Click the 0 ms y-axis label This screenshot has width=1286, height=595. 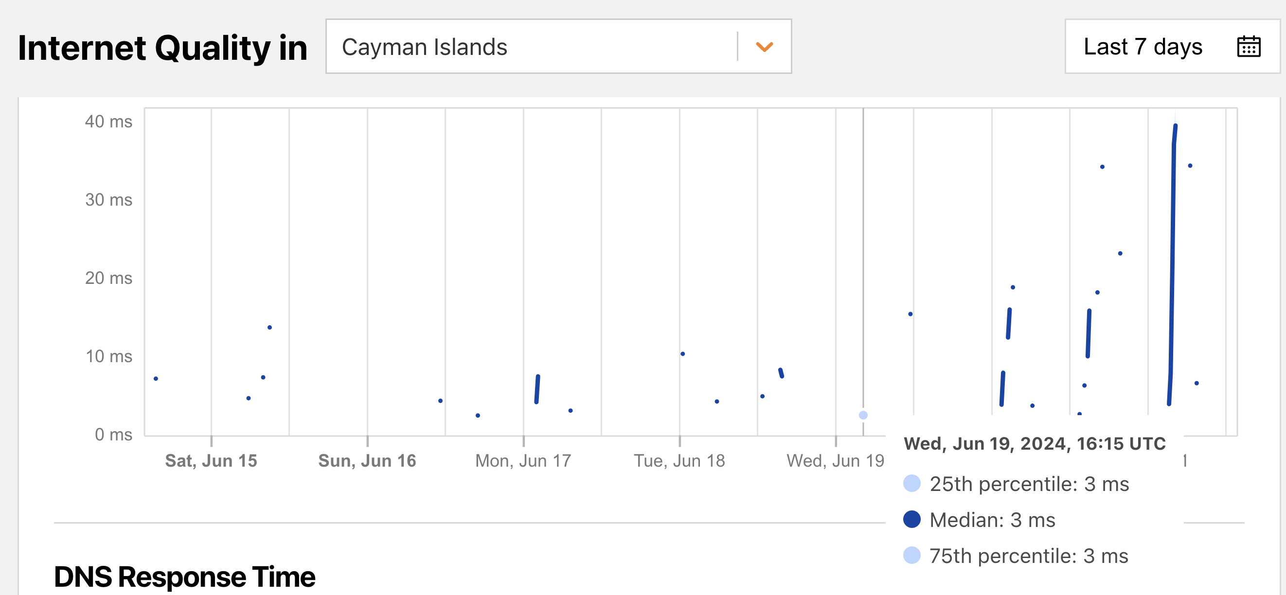click(x=113, y=435)
